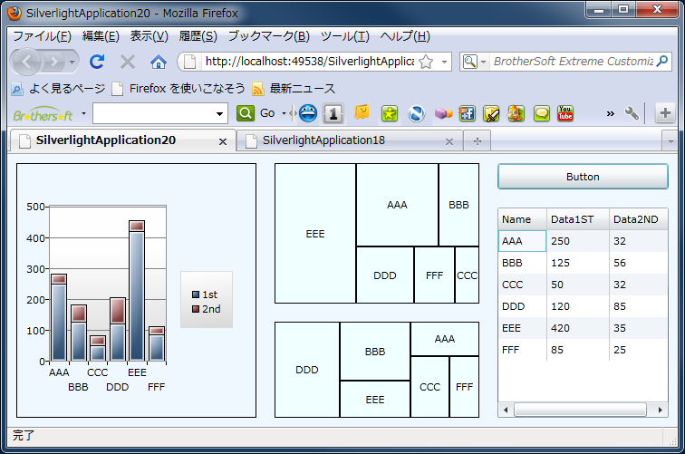Open a new tab with the plus tab button
The image size is (685, 454).
tap(477, 141)
